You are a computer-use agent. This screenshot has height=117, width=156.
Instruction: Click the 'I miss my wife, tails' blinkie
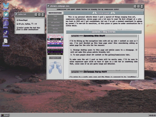point(55,54)
